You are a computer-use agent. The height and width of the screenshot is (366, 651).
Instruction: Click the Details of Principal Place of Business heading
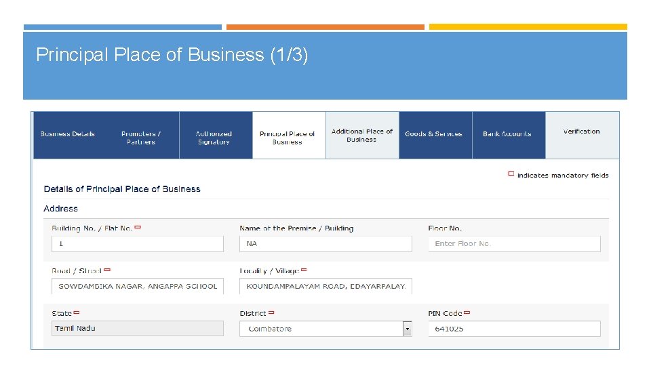pos(122,189)
